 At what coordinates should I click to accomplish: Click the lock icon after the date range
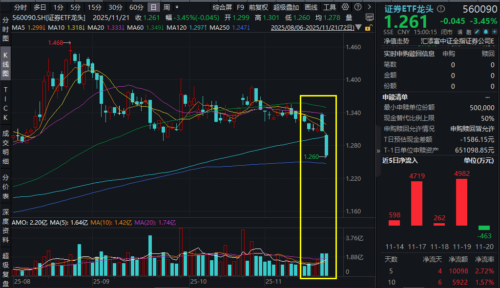tap(367, 28)
